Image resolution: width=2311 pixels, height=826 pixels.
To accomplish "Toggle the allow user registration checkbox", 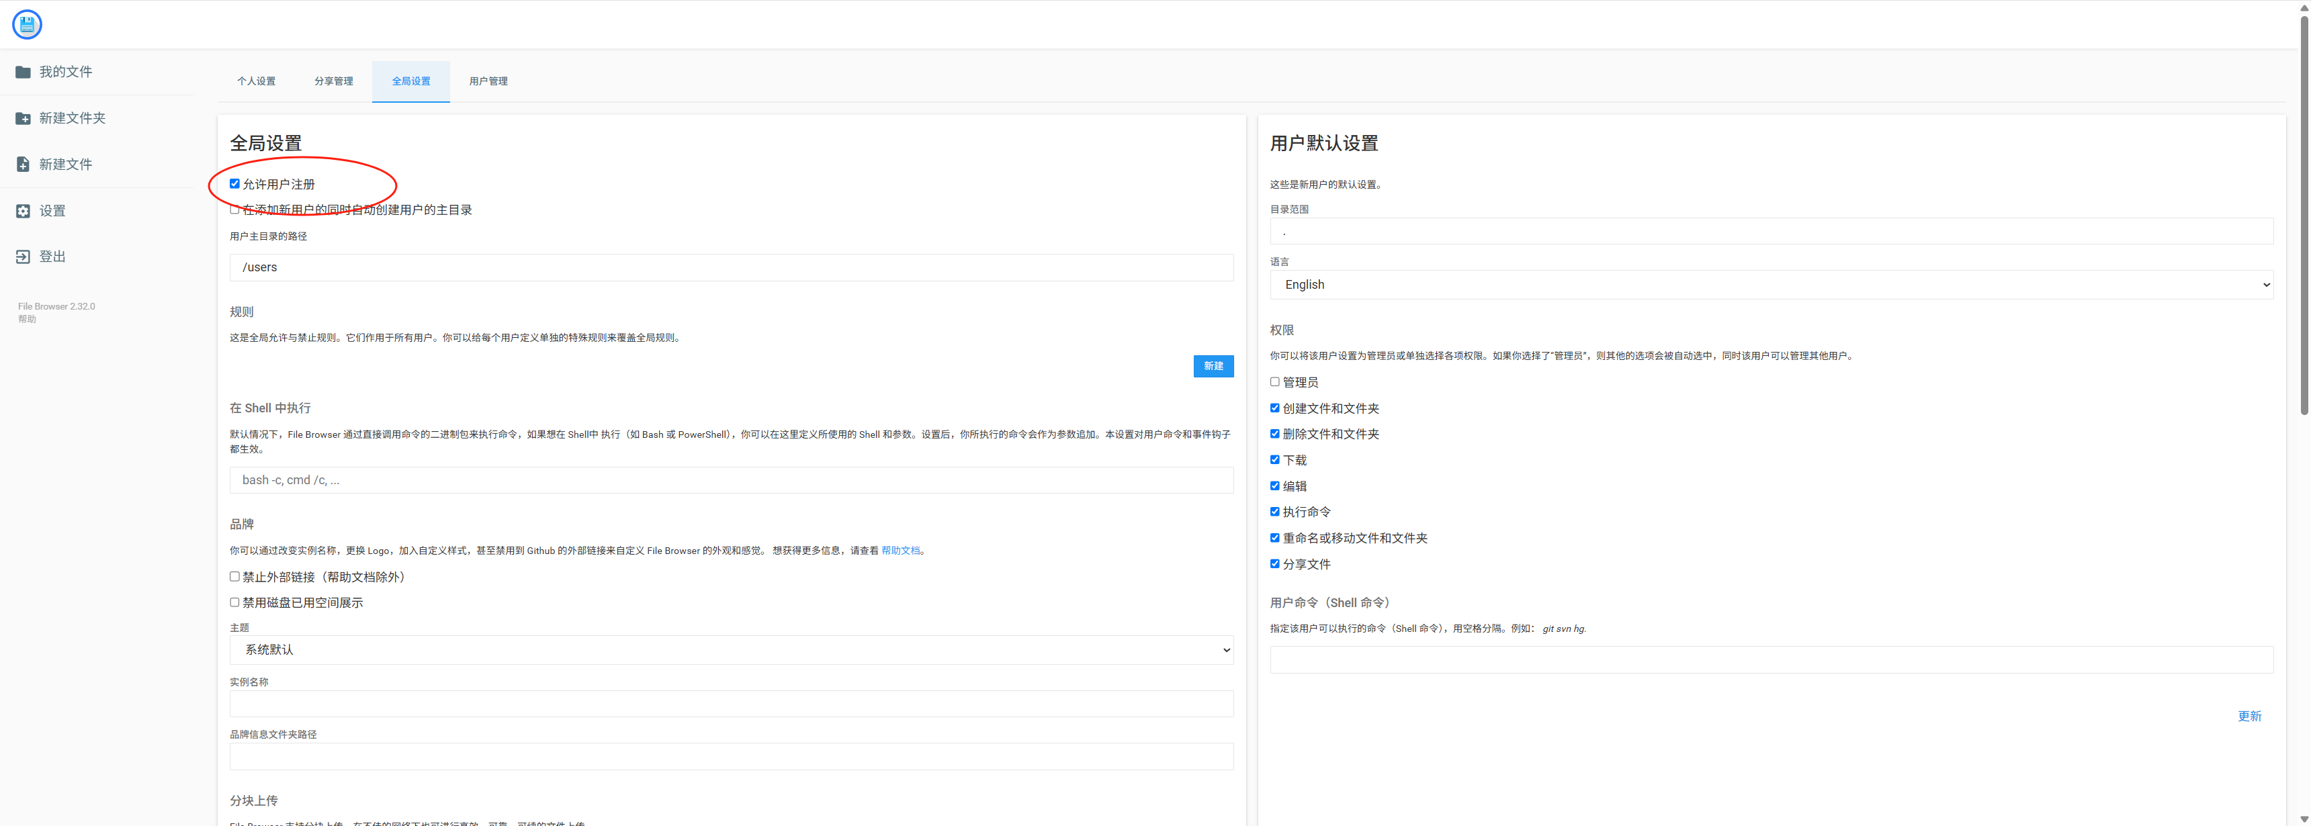I will coord(235,184).
